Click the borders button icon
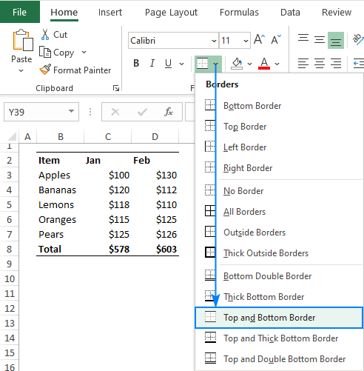Image resolution: width=364 pixels, height=371 pixels. (x=202, y=64)
